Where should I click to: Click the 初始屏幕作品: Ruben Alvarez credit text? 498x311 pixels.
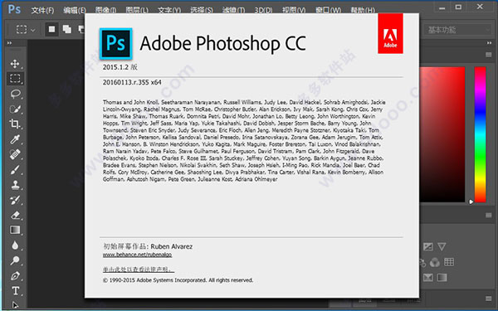[x=148, y=246]
